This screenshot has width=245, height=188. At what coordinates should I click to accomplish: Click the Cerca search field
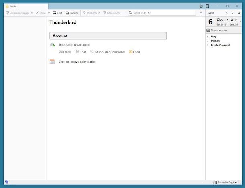tap(162, 13)
